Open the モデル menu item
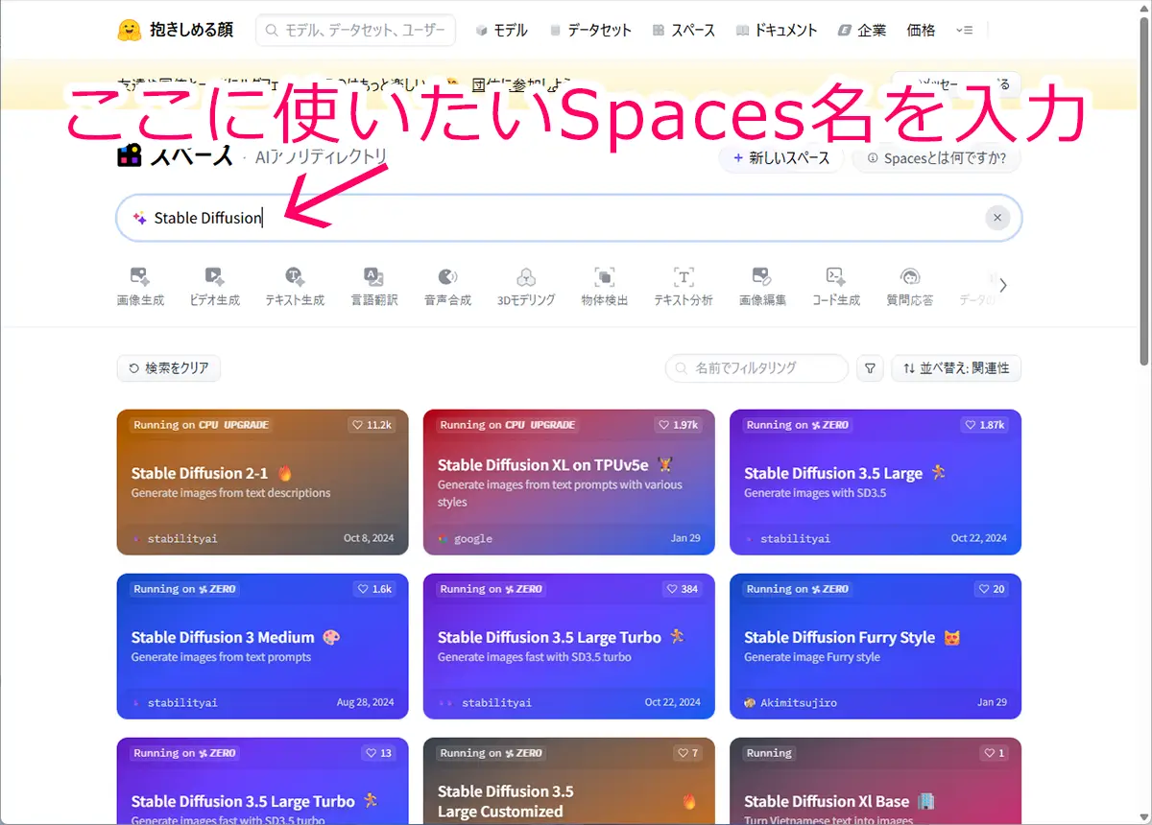 pyautogui.click(x=501, y=31)
